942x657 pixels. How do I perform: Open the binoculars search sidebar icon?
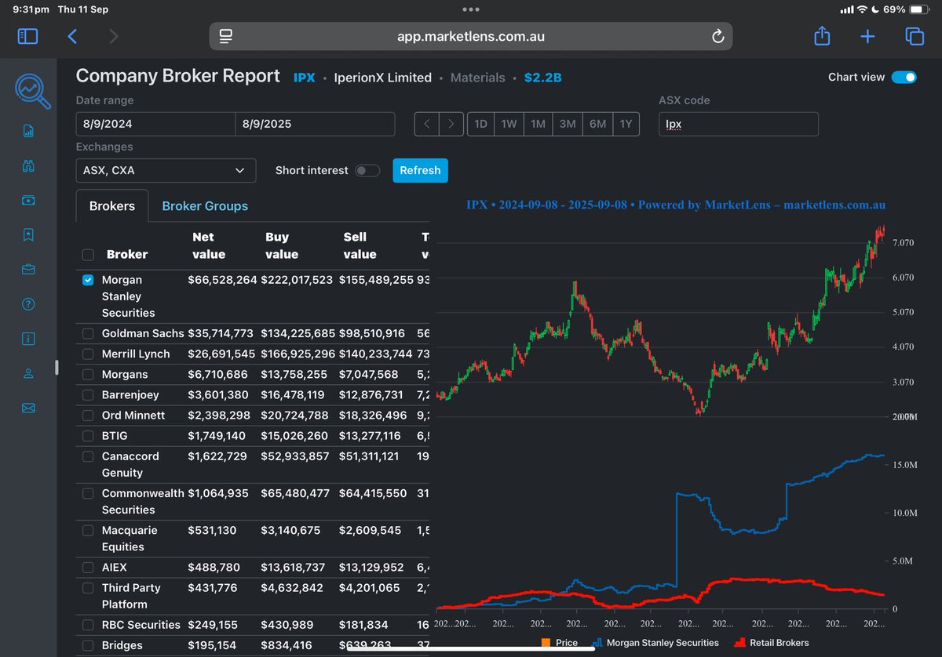click(28, 165)
